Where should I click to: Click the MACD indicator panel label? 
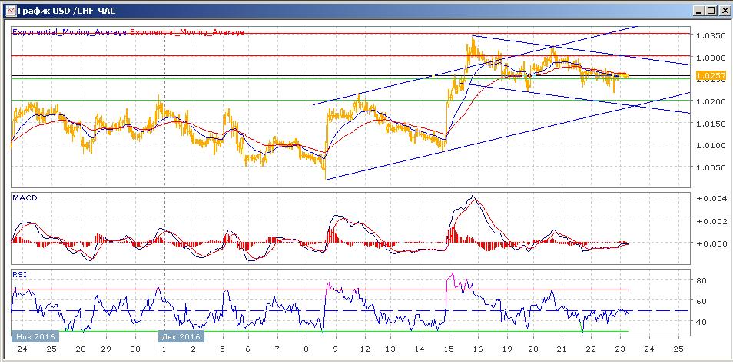point(25,198)
